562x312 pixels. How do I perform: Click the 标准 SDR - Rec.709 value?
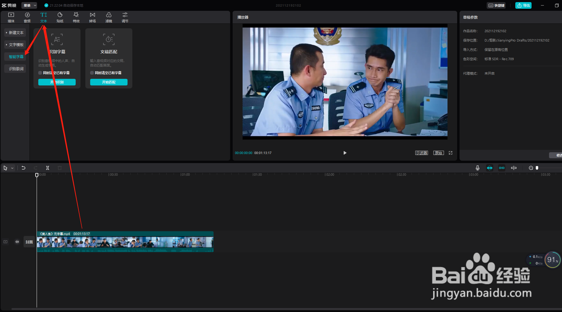pyautogui.click(x=499, y=59)
